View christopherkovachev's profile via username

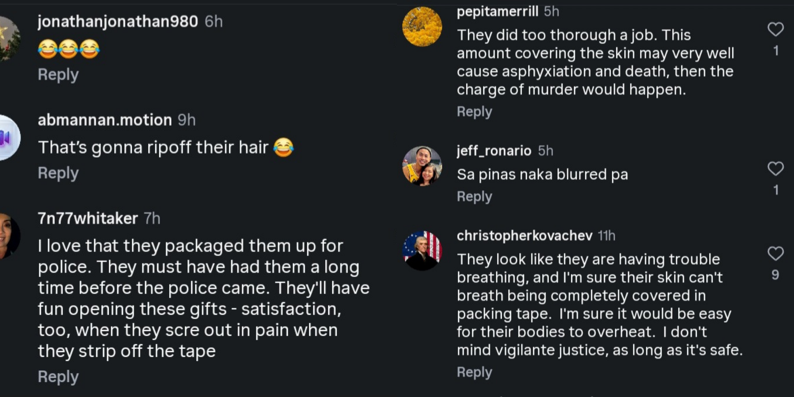[x=524, y=236]
